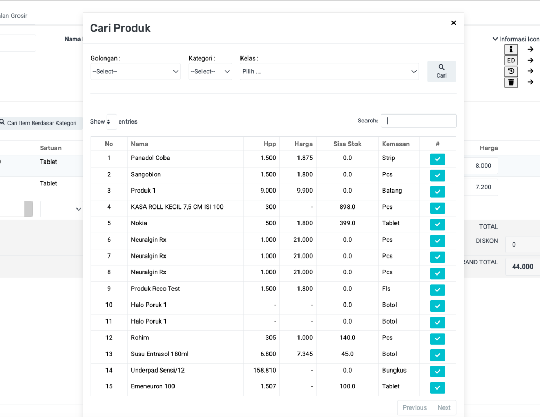The width and height of the screenshot is (540, 417).
Task: Choose Susu Entrasol 180ml via its checkmark
Action: tap(437, 355)
